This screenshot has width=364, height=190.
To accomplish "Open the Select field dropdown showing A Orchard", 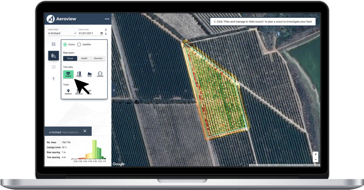I will [62, 33].
